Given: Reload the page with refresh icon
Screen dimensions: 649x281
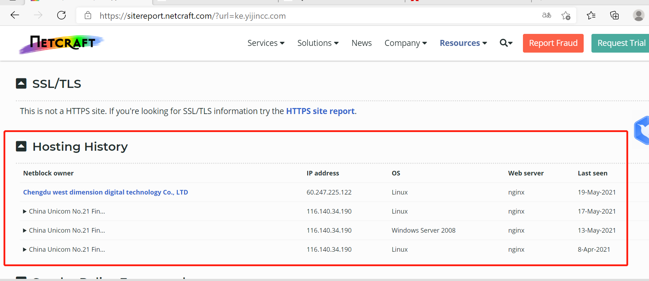Looking at the screenshot, I should [x=61, y=15].
